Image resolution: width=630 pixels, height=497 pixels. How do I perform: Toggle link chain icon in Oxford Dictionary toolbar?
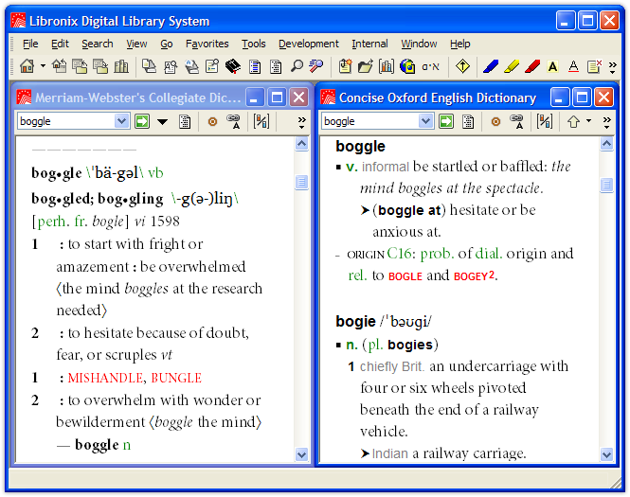[517, 121]
